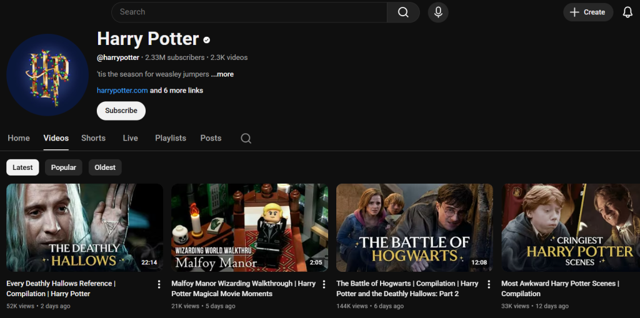Open notifications bell
Viewport: 640px width, 318px height.
coord(627,12)
